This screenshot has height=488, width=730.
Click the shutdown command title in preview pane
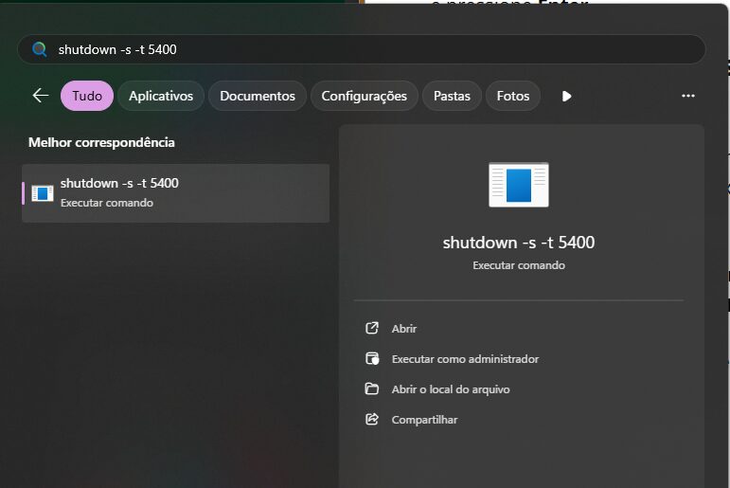coord(518,243)
